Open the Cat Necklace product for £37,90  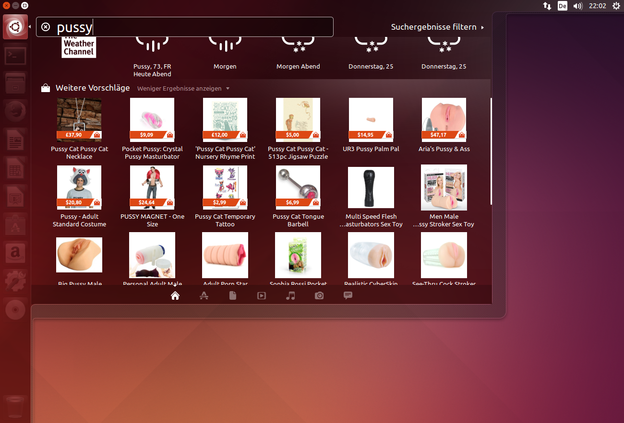pos(79,129)
